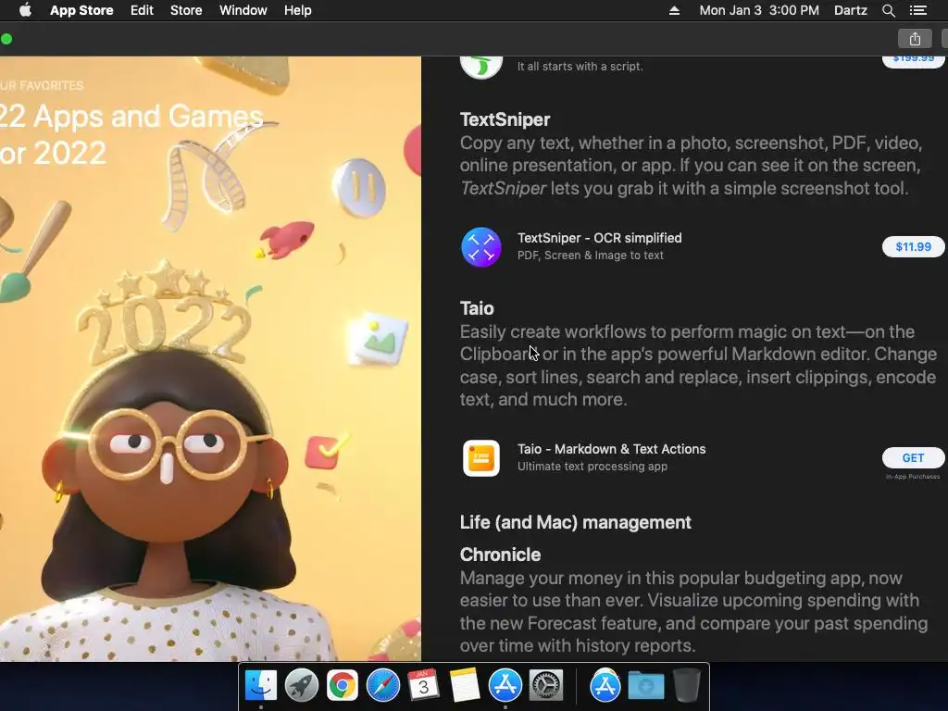
Task: Click the date and time in menu bar
Action: (759, 10)
